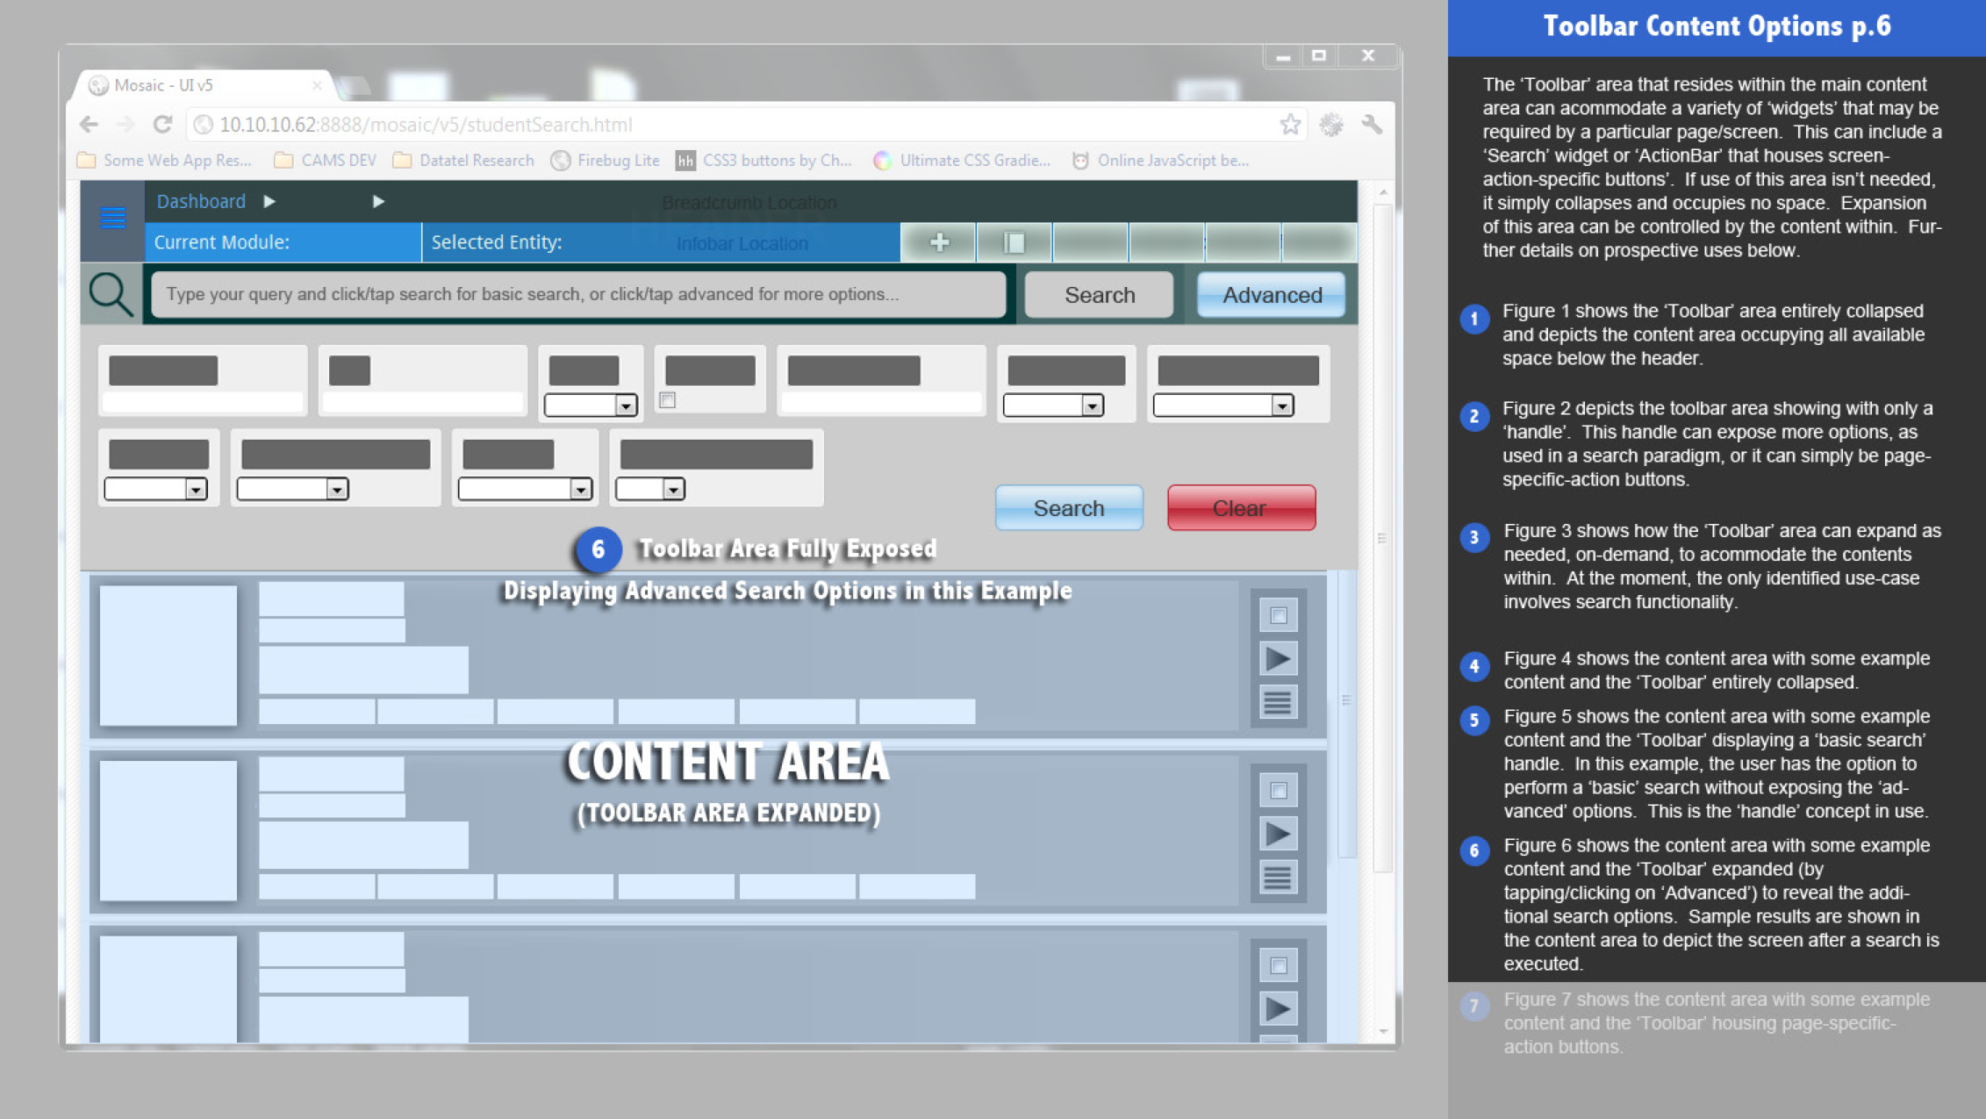Screen dimensions: 1986x1119
Task: Click browser reload icon
Action: (162, 125)
